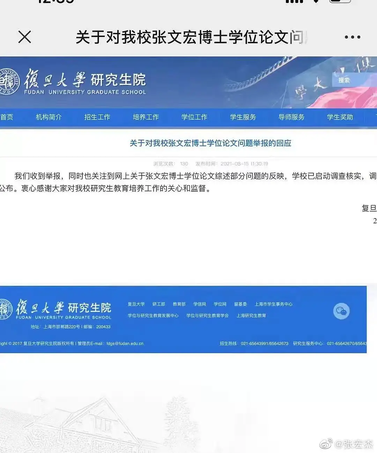Click the 学位与研究生教育发展中心 footer link

[x=153, y=315]
